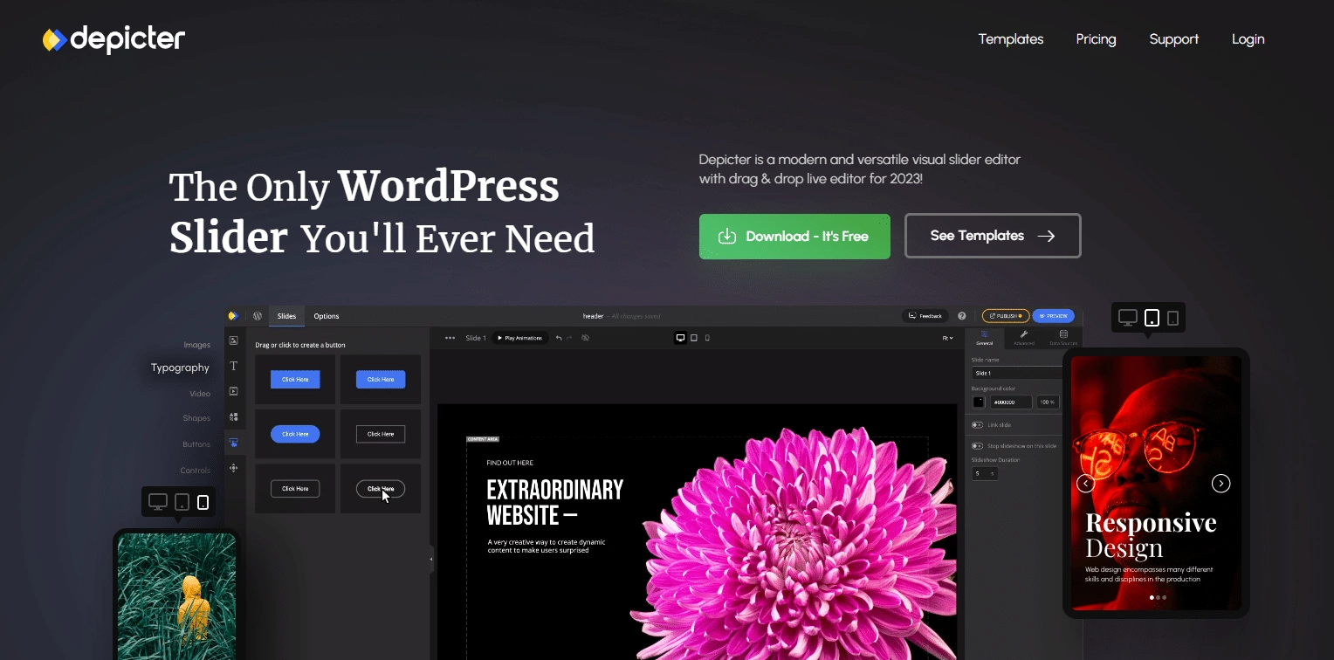Open the Advanced settings tab

point(1024,338)
